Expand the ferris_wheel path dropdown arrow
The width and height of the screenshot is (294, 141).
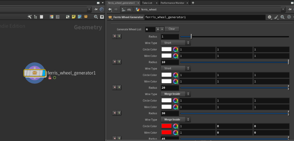(283, 10)
